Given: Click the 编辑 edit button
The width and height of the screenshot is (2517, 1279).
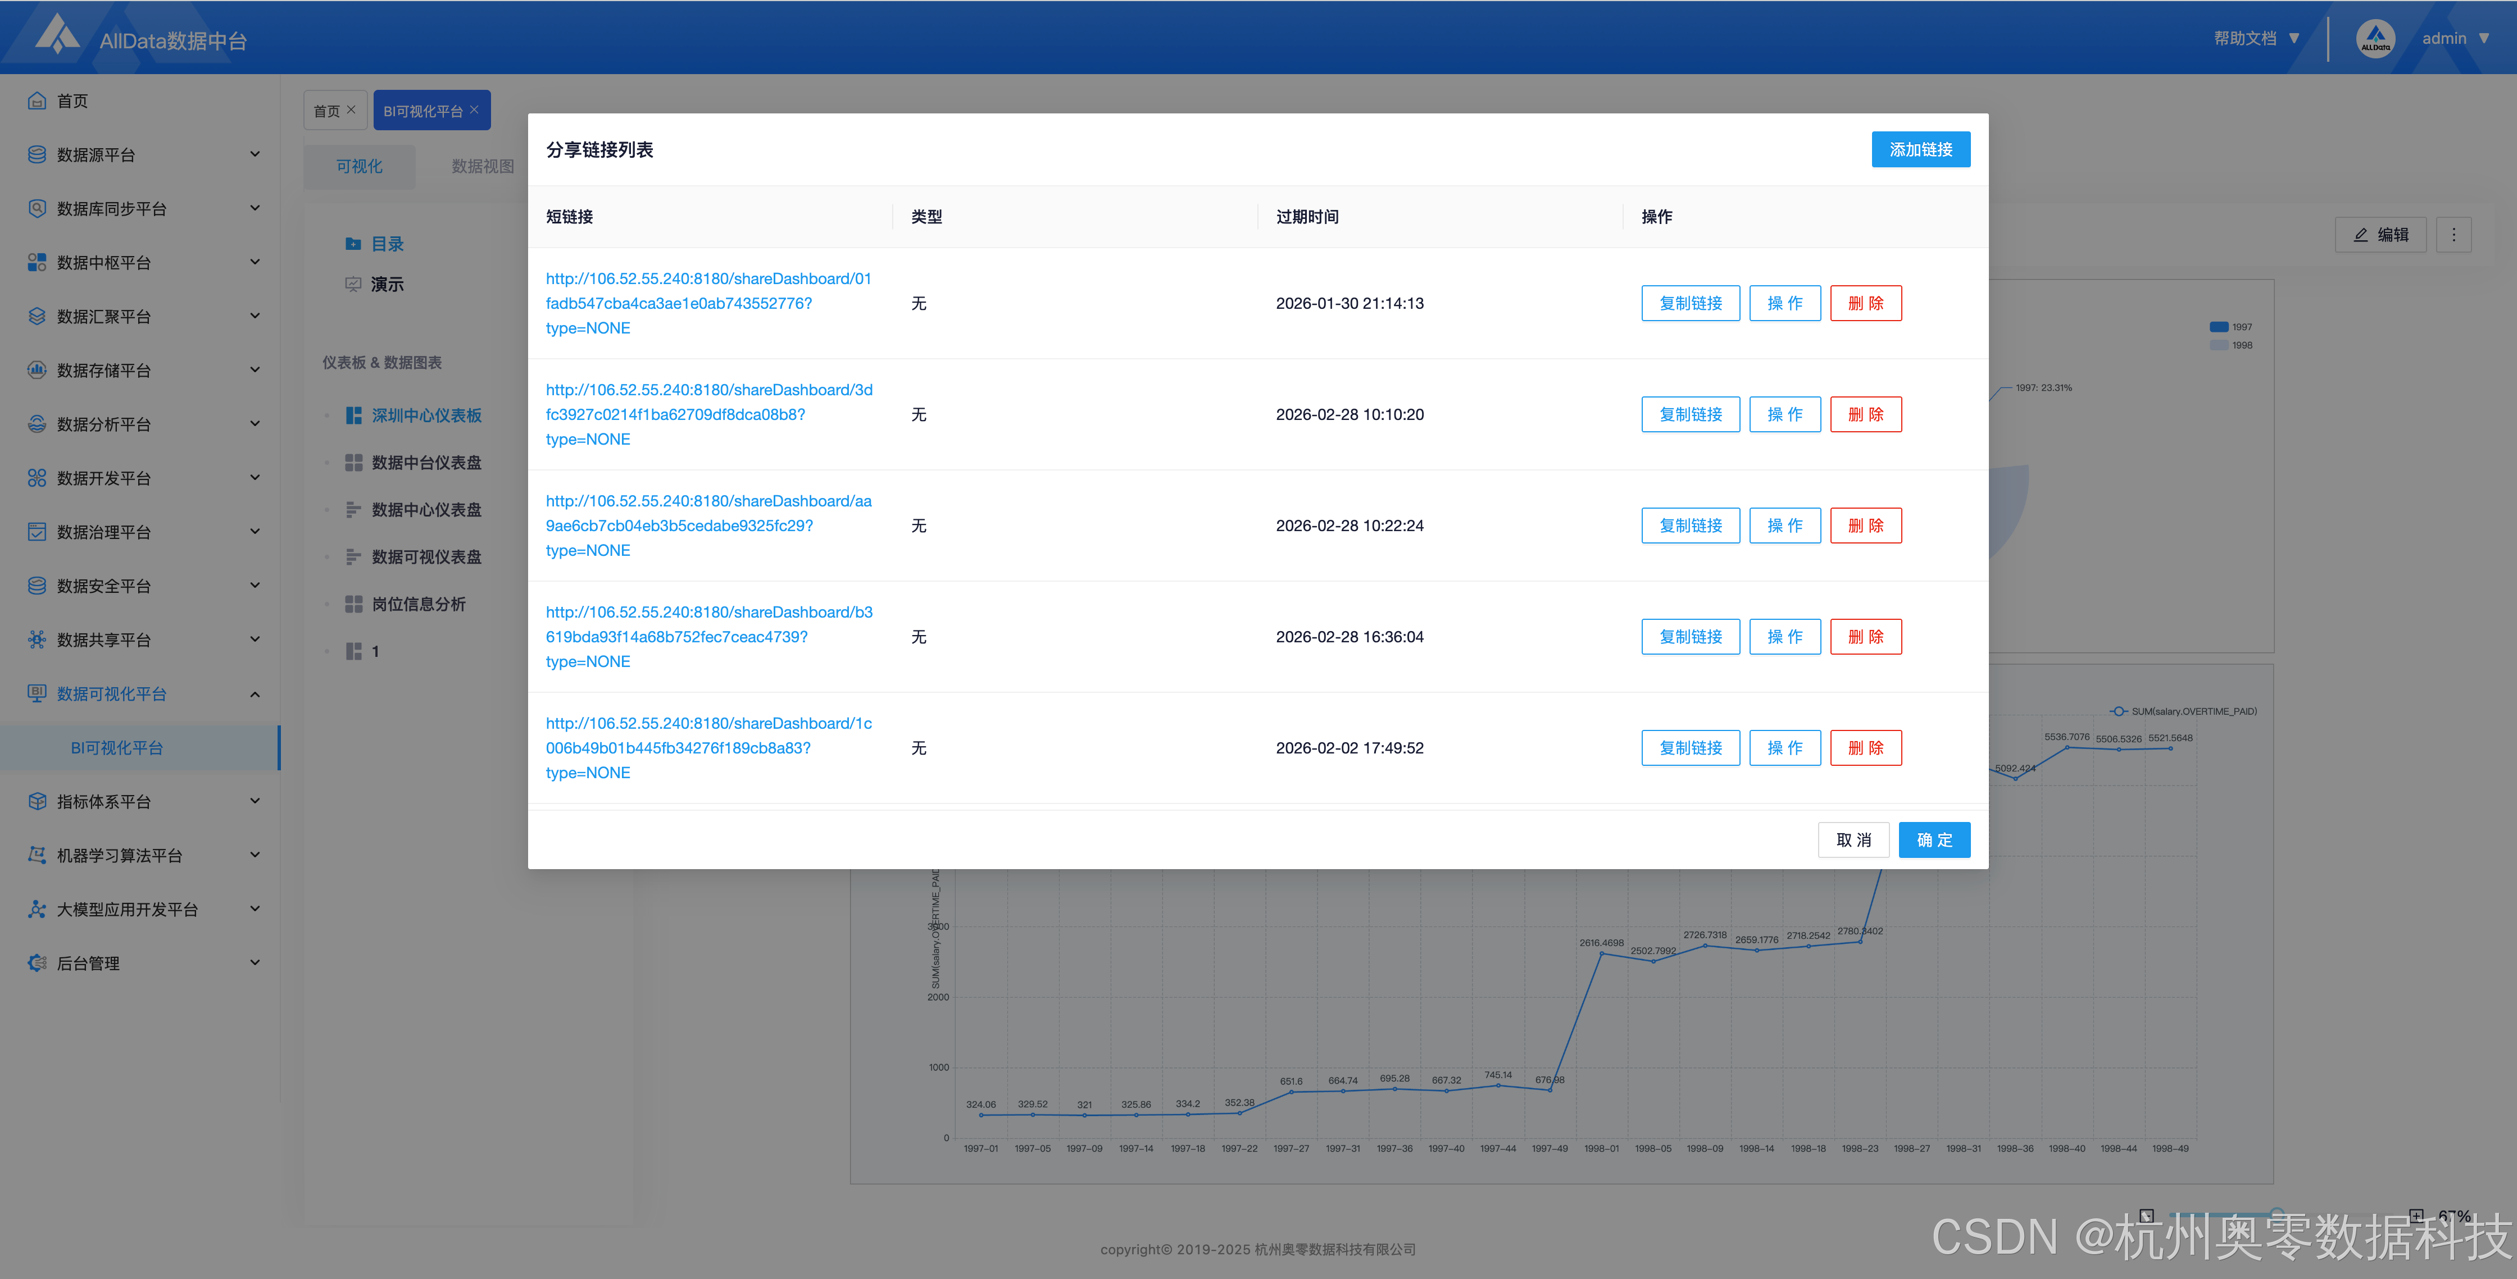Looking at the screenshot, I should click(x=2380, y=234).
